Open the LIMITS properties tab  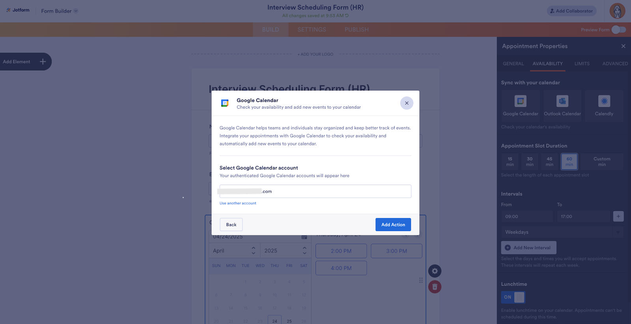pyautogui.click(x=582, y=64)
